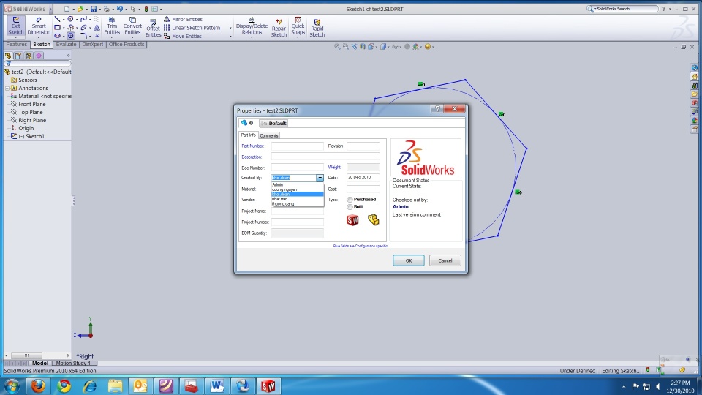The height and width of the screenshot is (395, 702).
Task: Open the FeatureManager design tree tab icon
Action: click(8, 56)
